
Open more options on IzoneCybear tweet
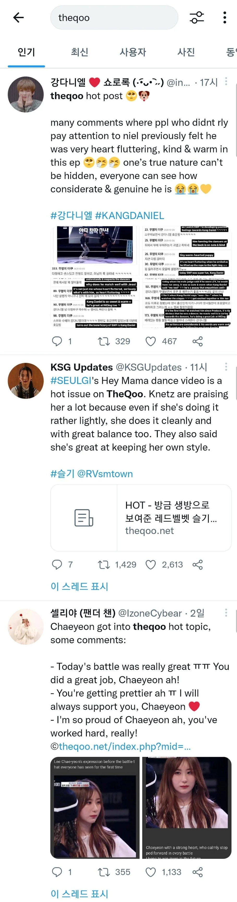coord(226,613)
